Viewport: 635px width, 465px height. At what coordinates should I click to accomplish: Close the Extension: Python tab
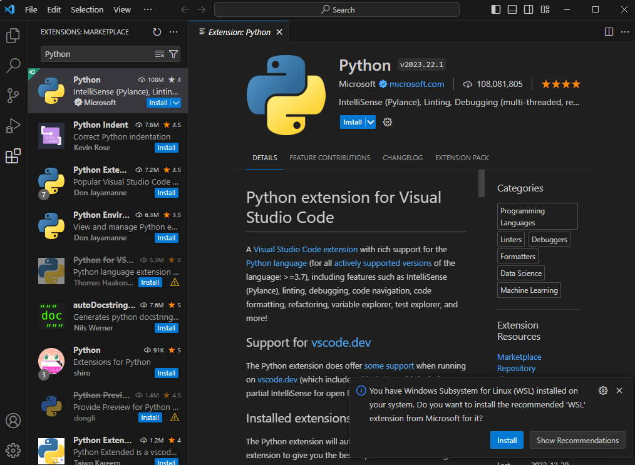279,32
